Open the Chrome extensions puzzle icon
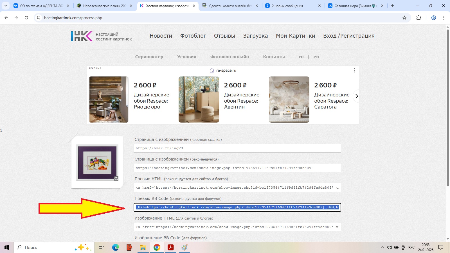 [x=419, y=18]
